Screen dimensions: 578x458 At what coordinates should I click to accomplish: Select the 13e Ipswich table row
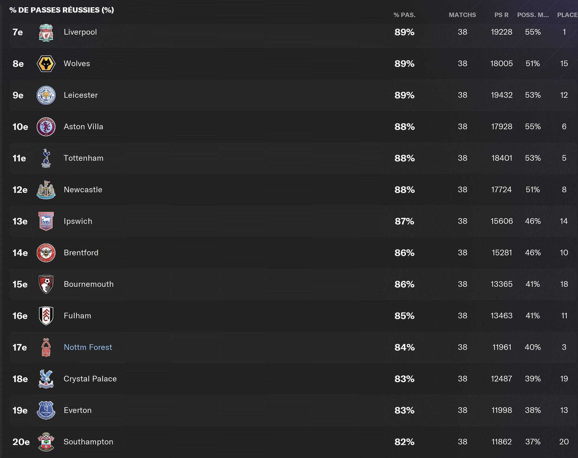point(293,221)
